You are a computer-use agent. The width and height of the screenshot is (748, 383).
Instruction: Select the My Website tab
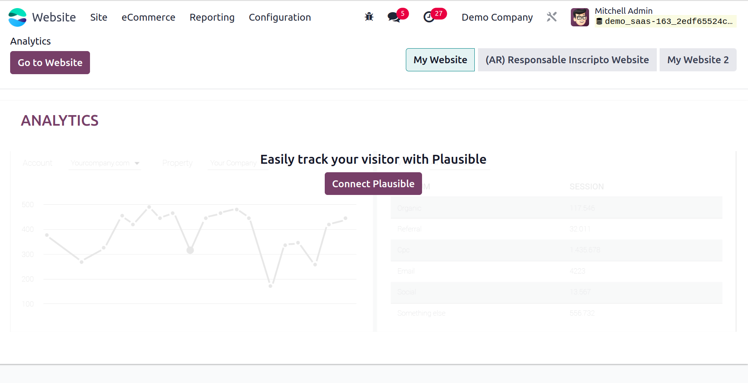[440, 60]
